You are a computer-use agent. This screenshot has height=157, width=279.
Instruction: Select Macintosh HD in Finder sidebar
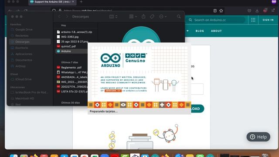(30, 99)
